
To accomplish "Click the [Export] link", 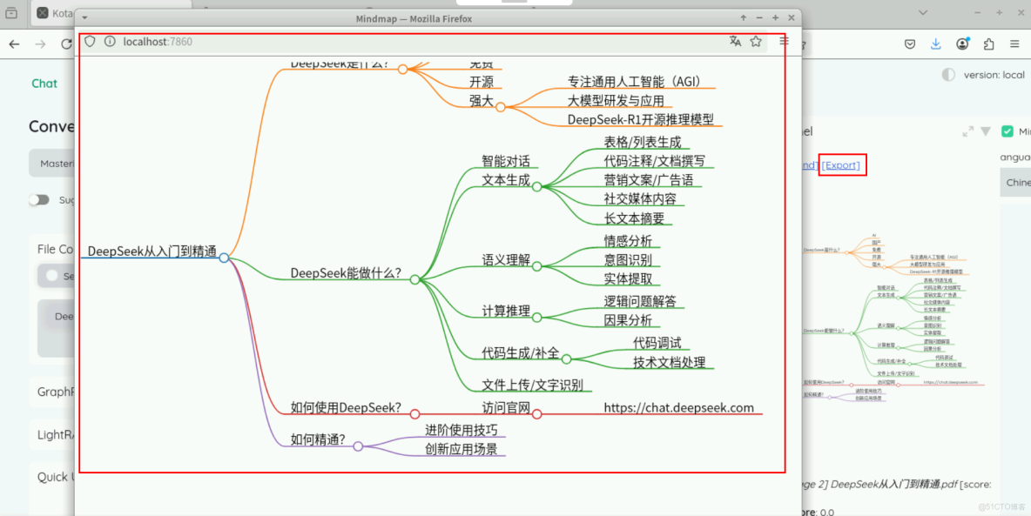I will click(840, 165).
